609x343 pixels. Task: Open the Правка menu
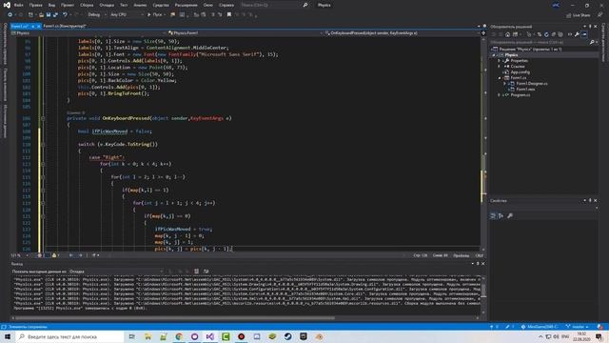pos(35,5)
